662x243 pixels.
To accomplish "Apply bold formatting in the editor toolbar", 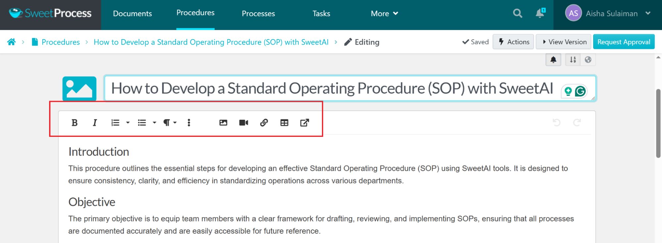I will [75, 123].
